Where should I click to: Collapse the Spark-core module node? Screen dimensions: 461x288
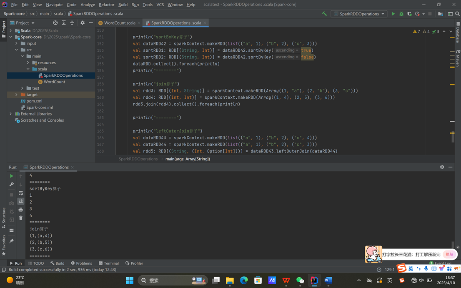pos(10,37)
